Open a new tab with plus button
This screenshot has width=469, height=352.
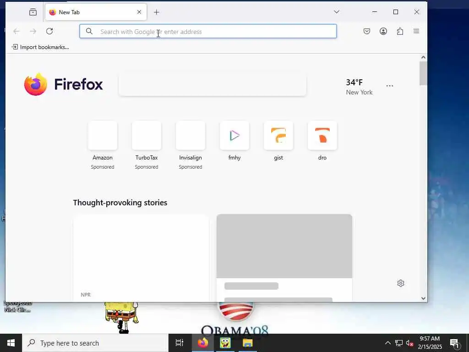coord(157,12)
